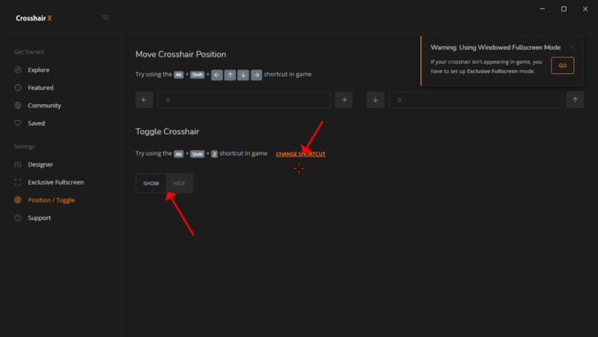Click the Crosshair X logo
The height and width of the screenshot is (337, 598).
tap(34, 18)
